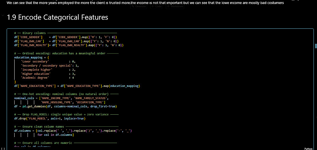The width and height of the screenshot is (317, 150).
Task: Add a new Code cell
Action: [157, 6]
